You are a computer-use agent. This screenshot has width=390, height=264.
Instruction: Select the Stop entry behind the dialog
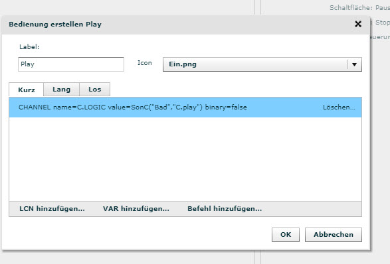tap(382, 23)
